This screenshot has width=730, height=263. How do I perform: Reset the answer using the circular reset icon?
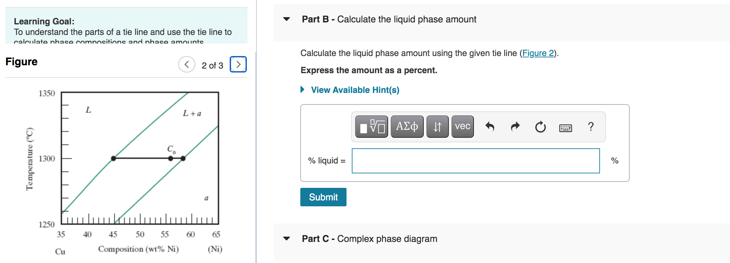coord(540,127)
